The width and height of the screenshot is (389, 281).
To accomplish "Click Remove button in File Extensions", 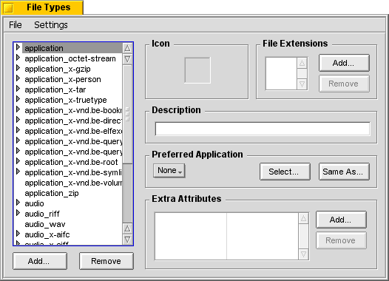I will [344, 84].
